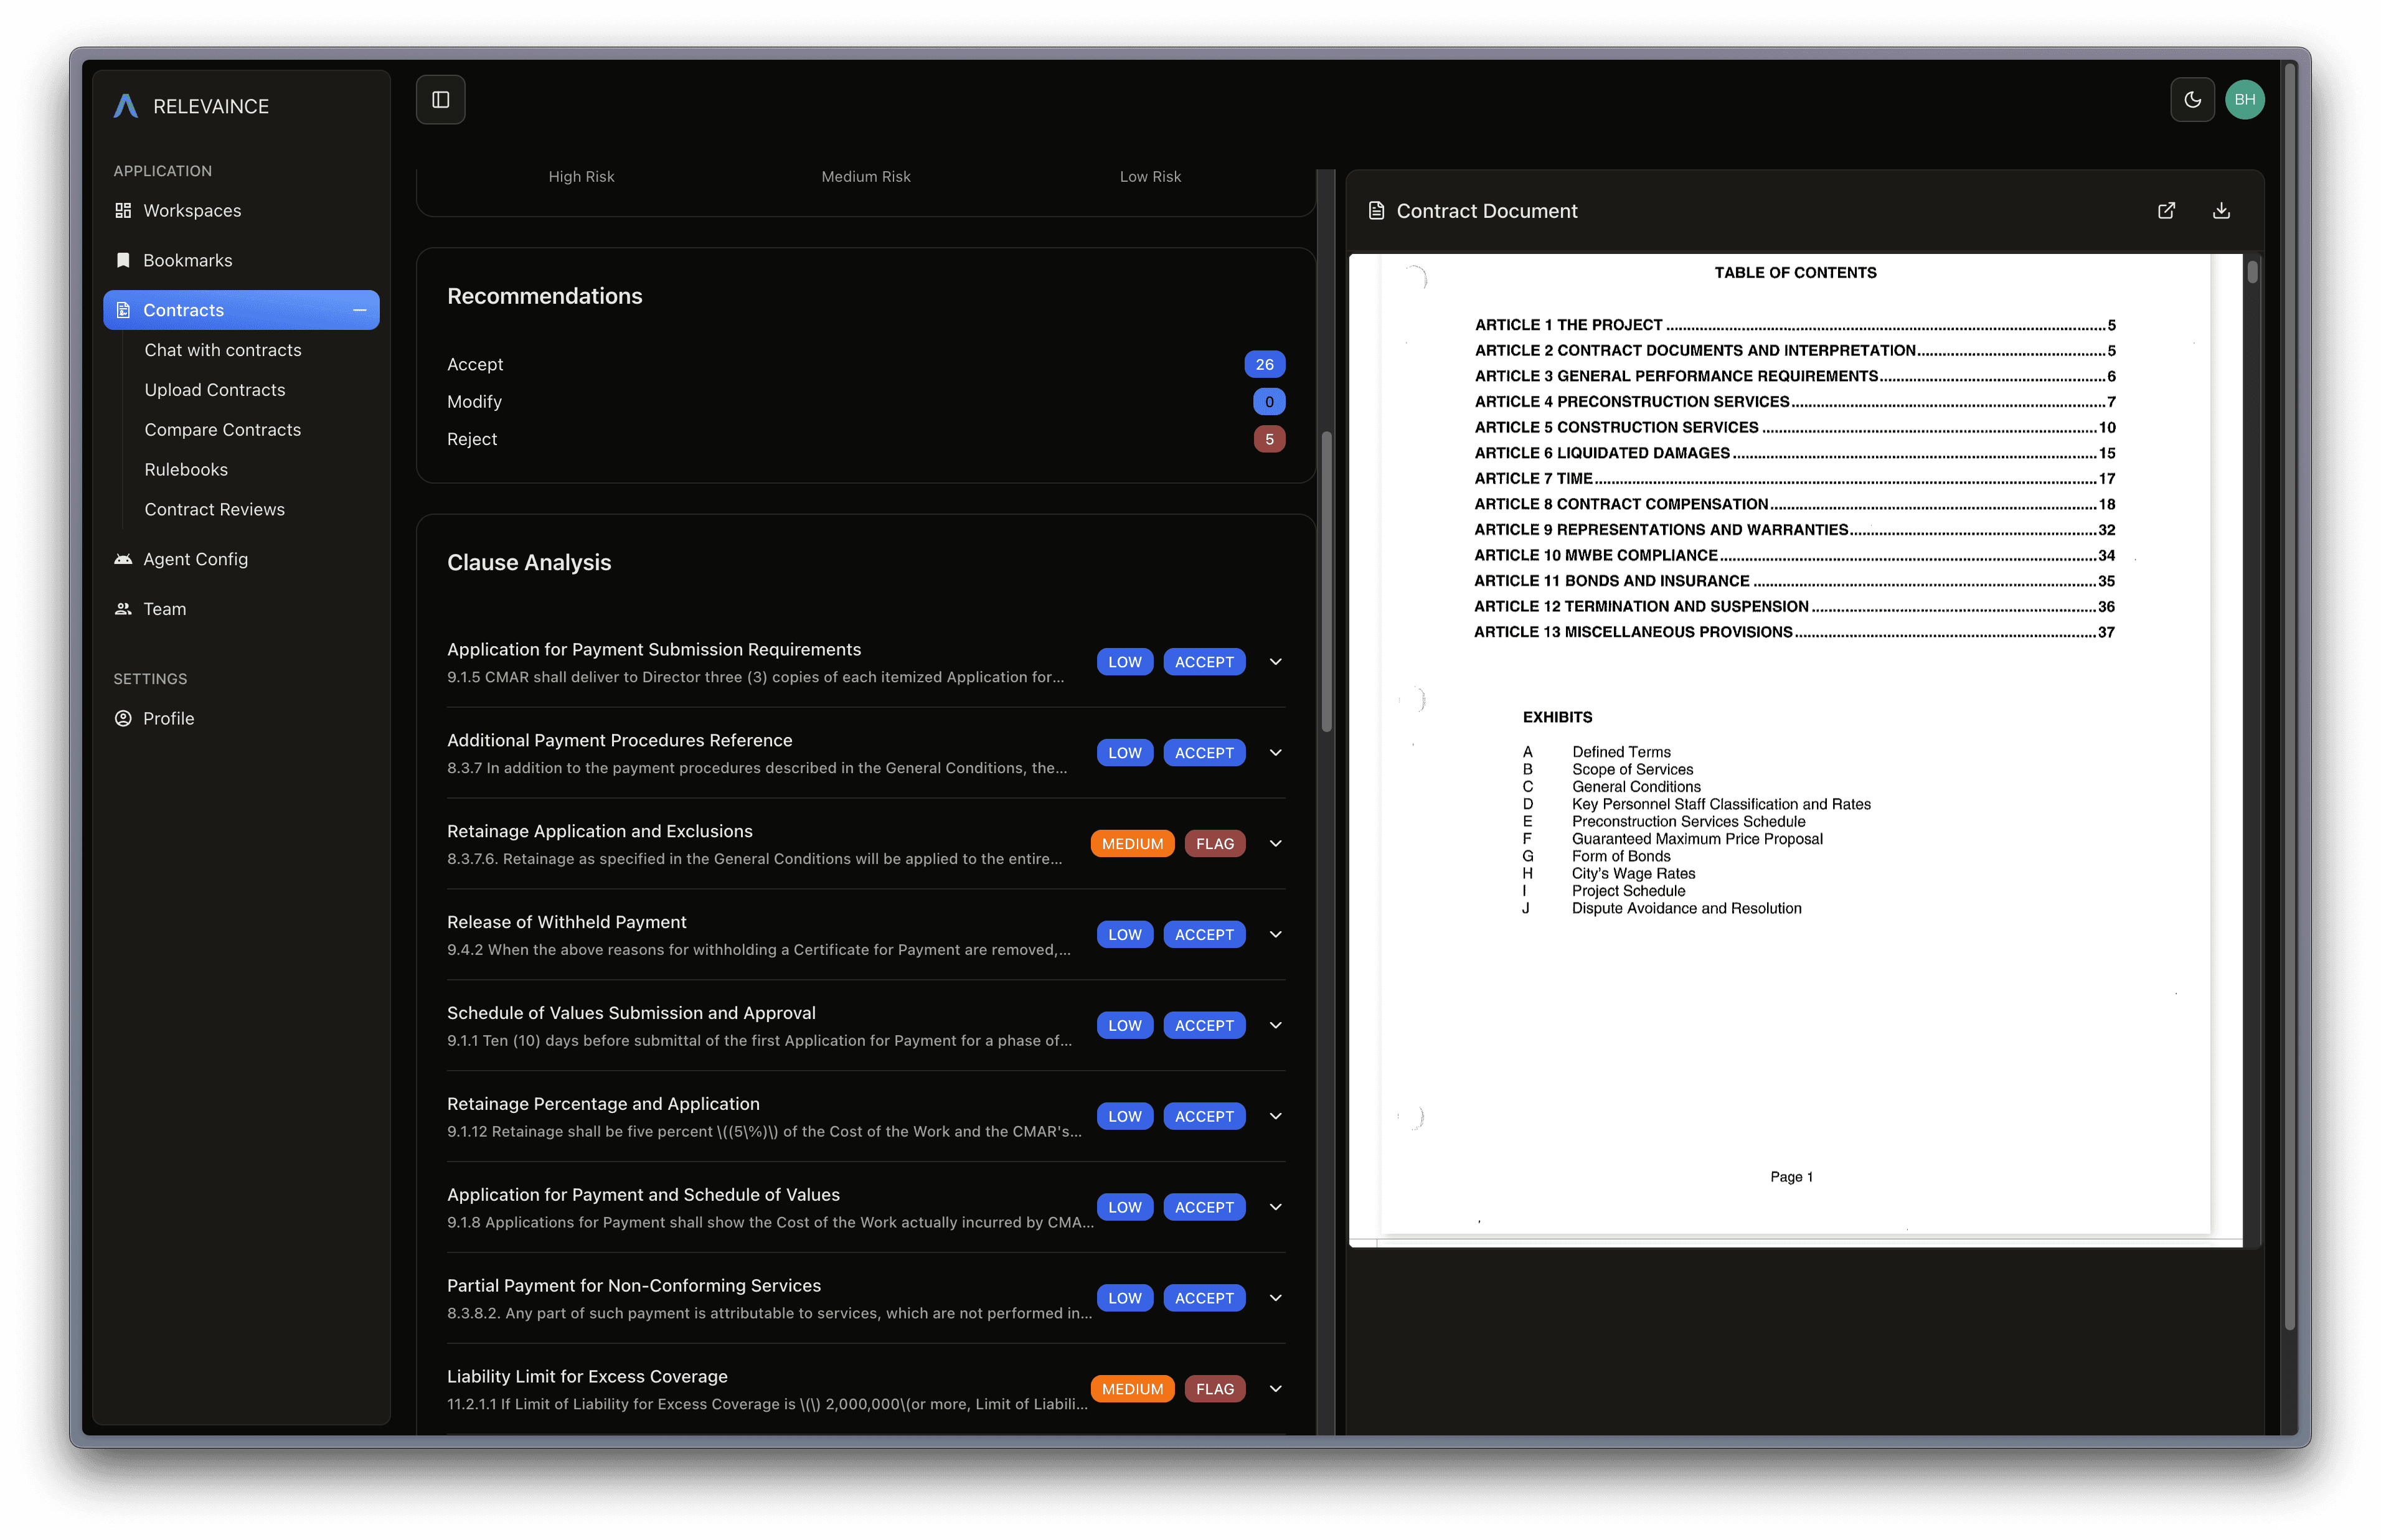Expand Liability Limit for Excess Coverage clause
This screenshot has width=2381, height=1540.
1275,1389
